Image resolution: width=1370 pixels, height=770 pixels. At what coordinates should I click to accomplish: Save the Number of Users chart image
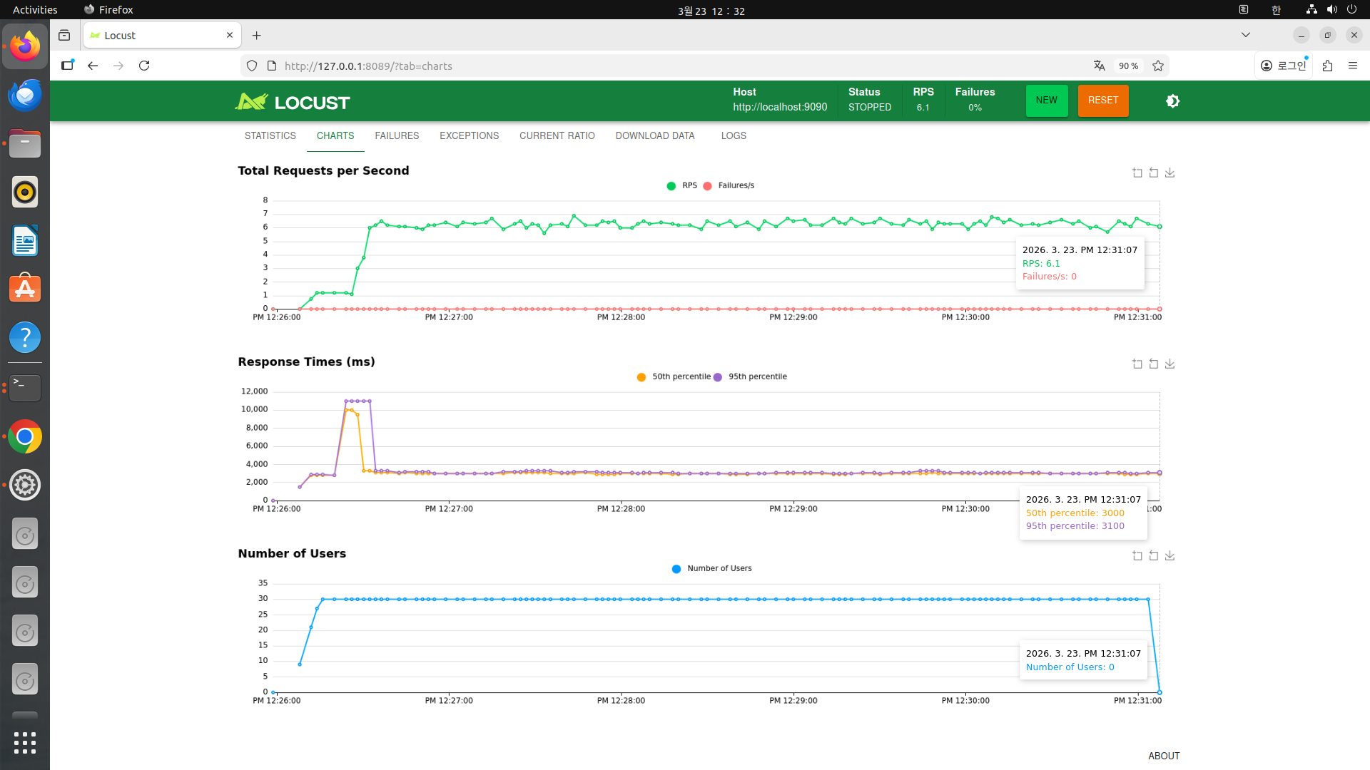[1170, 555]
